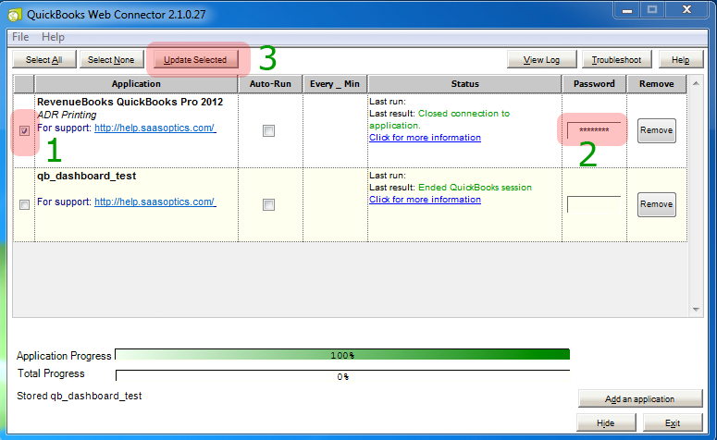The height and width of the screenshot is (440, 717).
Task: Click the Password column header
Action: (594, 84)
